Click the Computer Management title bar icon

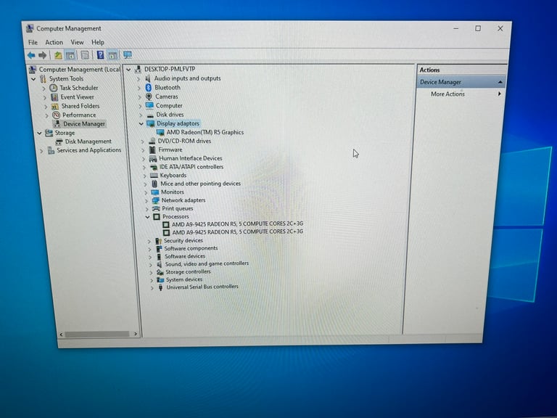[x=30, y=28]
